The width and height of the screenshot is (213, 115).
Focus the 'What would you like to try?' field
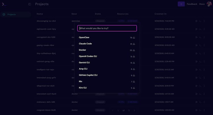(x=107, y=28)
